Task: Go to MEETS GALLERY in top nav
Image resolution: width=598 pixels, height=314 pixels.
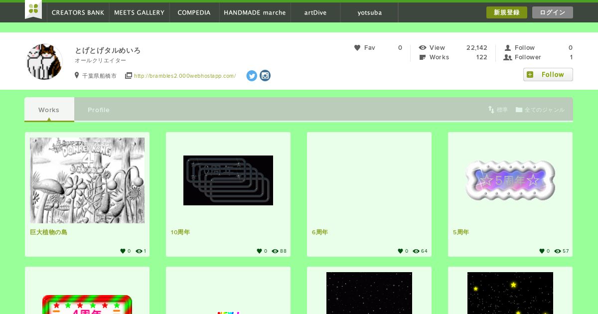Action: point(139,12)
